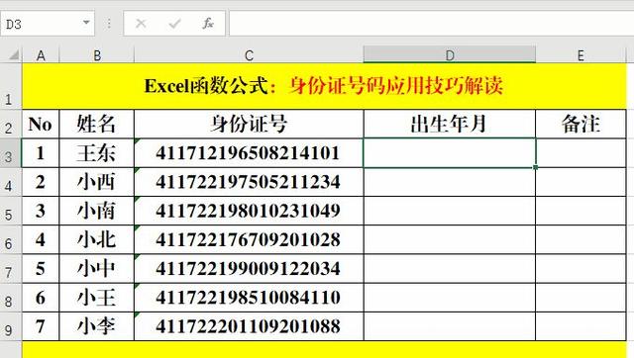
Task: Select ID cell 411722198010231049
Action: (x=249, y=211)
